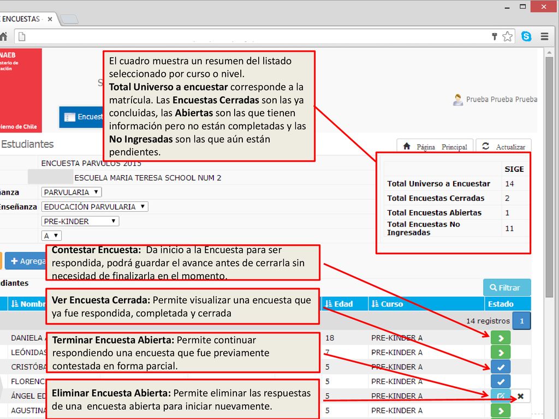Click the page info icon in address bar
Screen dimensions: 559x419
click(x=22, y=37)
